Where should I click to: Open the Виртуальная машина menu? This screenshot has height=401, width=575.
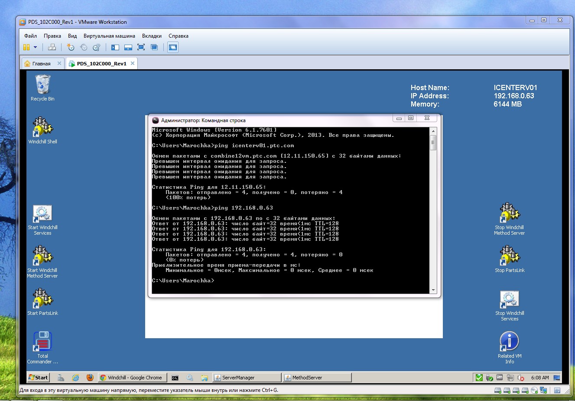point(109,36)
